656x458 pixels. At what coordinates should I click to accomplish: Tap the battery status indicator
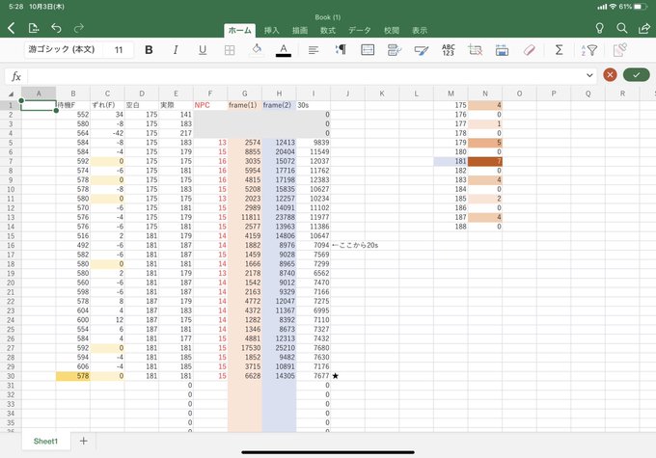[641, 7]
